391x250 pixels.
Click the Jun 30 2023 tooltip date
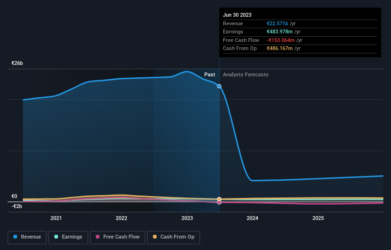237,15
